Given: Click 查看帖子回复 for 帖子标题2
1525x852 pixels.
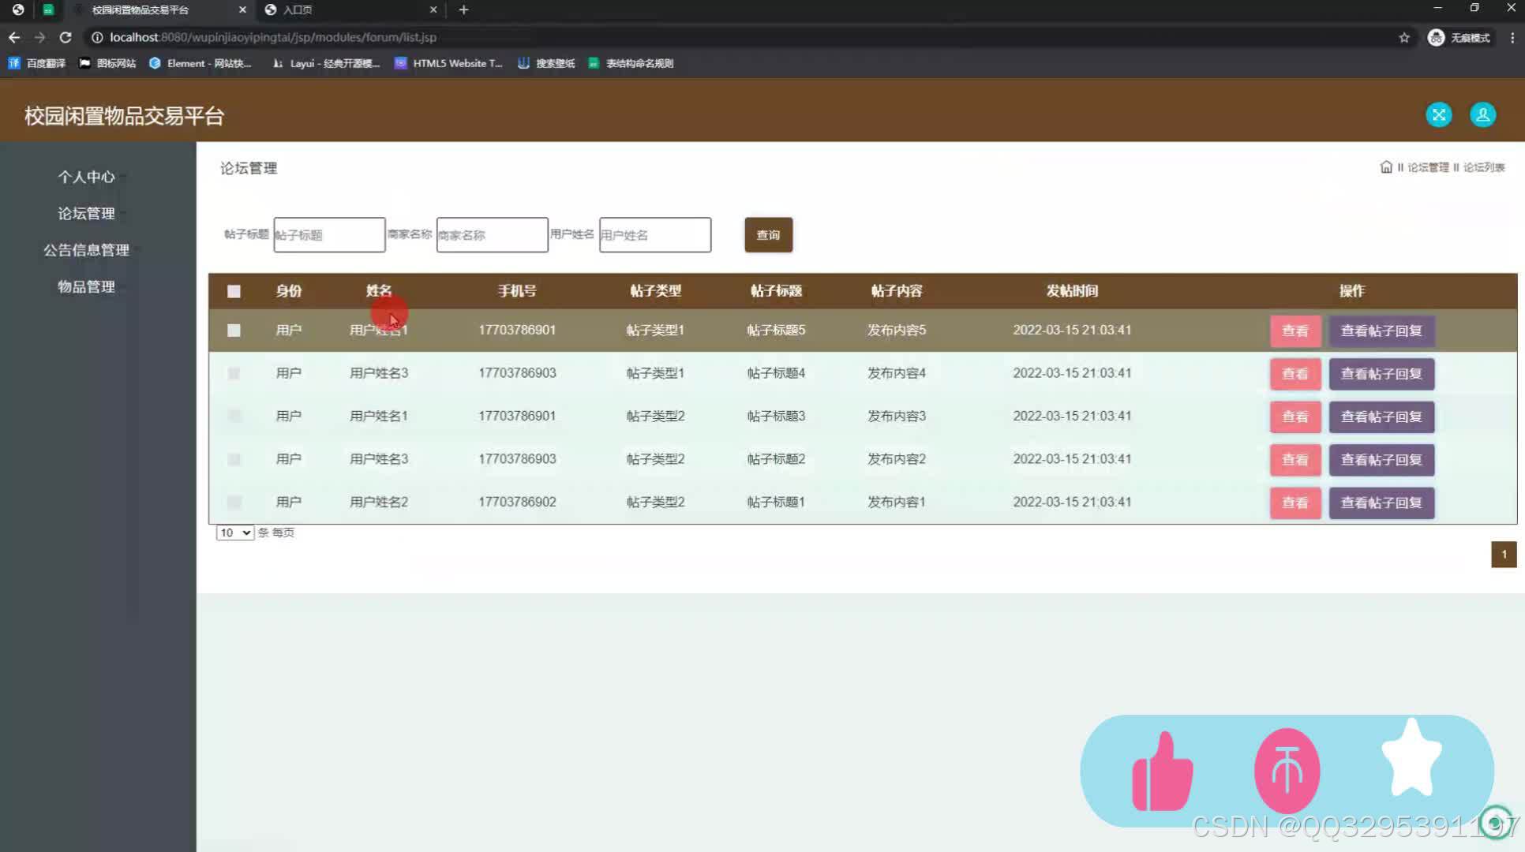Looking at the screenshot, I should 1381,460.
